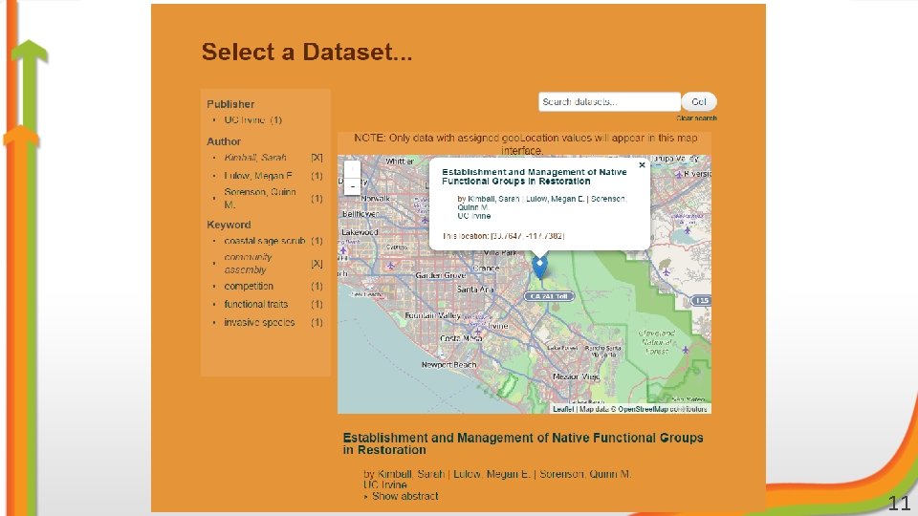Screen dimensions: 918x516
Task: Click the Whittier label on the map
Action: (400, 161)
